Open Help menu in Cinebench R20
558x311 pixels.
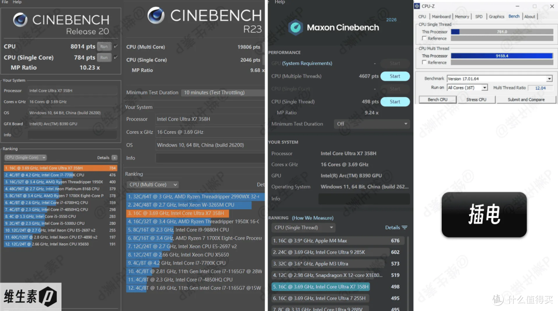(x=17, y=2)
